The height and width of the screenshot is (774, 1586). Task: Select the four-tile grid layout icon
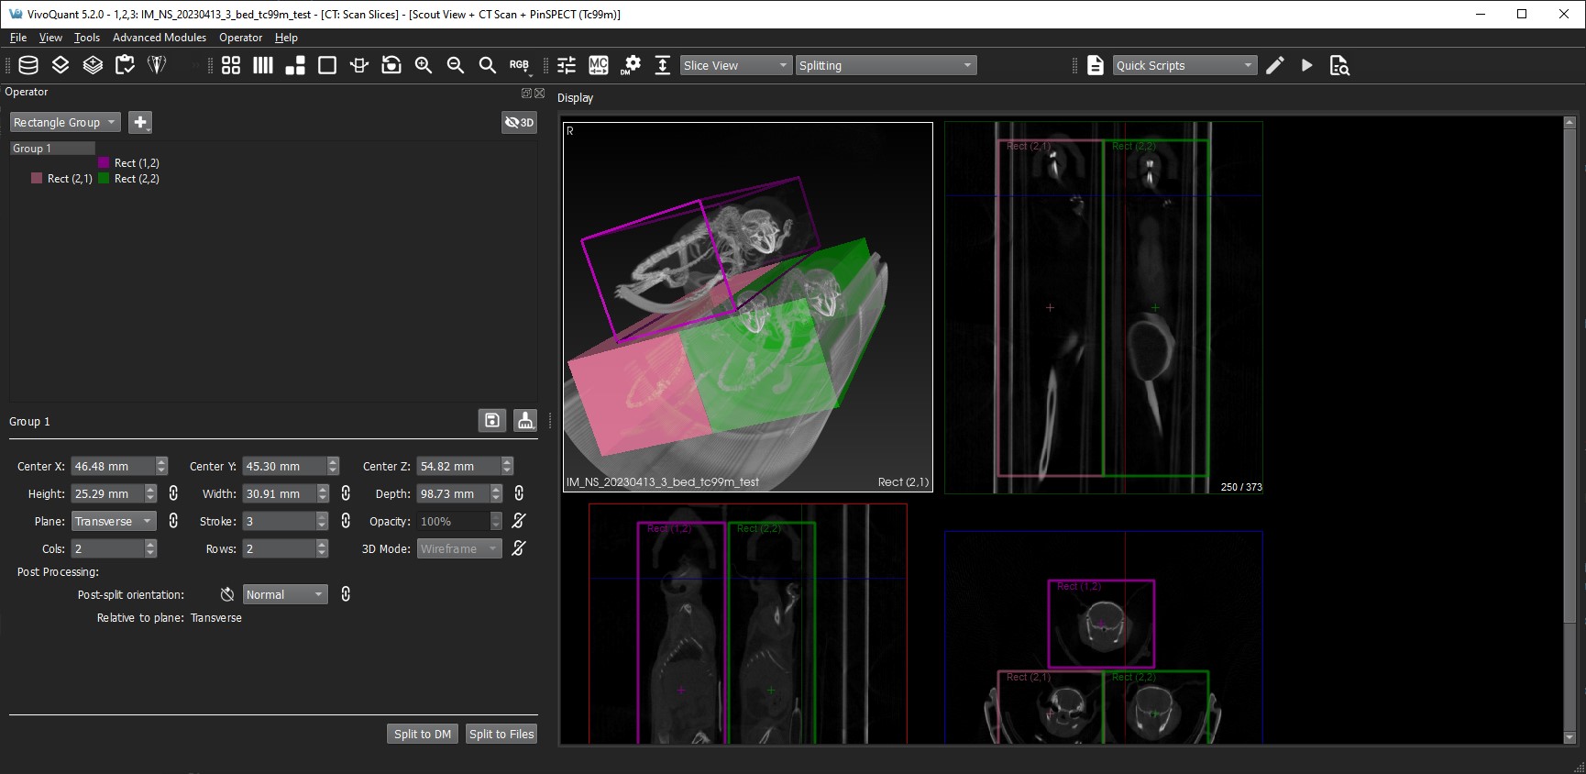pos(231,65)
